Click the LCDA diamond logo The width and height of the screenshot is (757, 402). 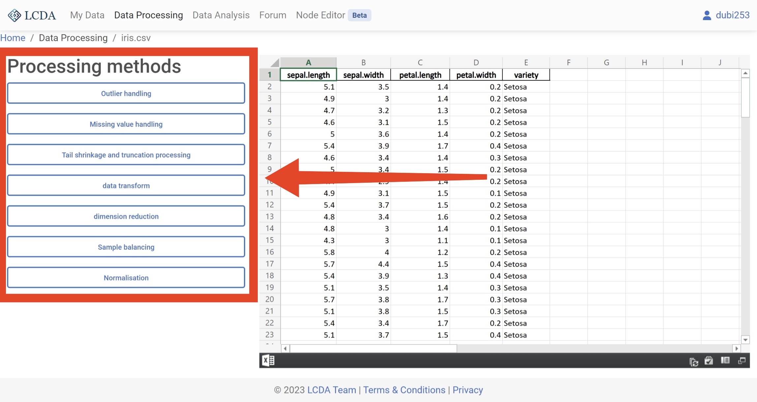(x=14, y=15)
